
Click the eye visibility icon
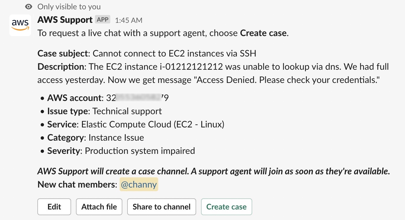(x=29, y=7)
